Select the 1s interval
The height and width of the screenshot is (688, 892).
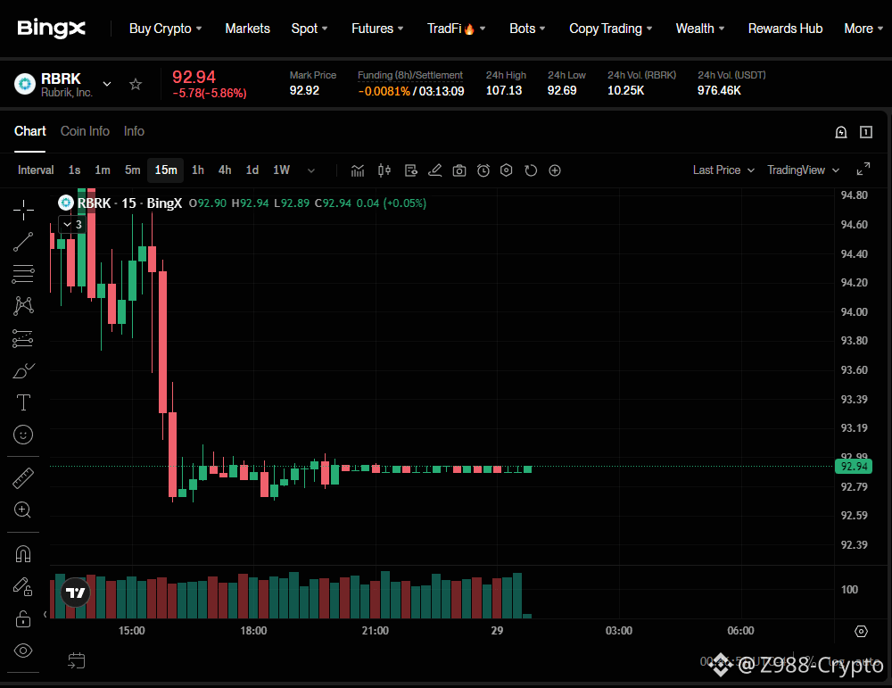point(75,170)
